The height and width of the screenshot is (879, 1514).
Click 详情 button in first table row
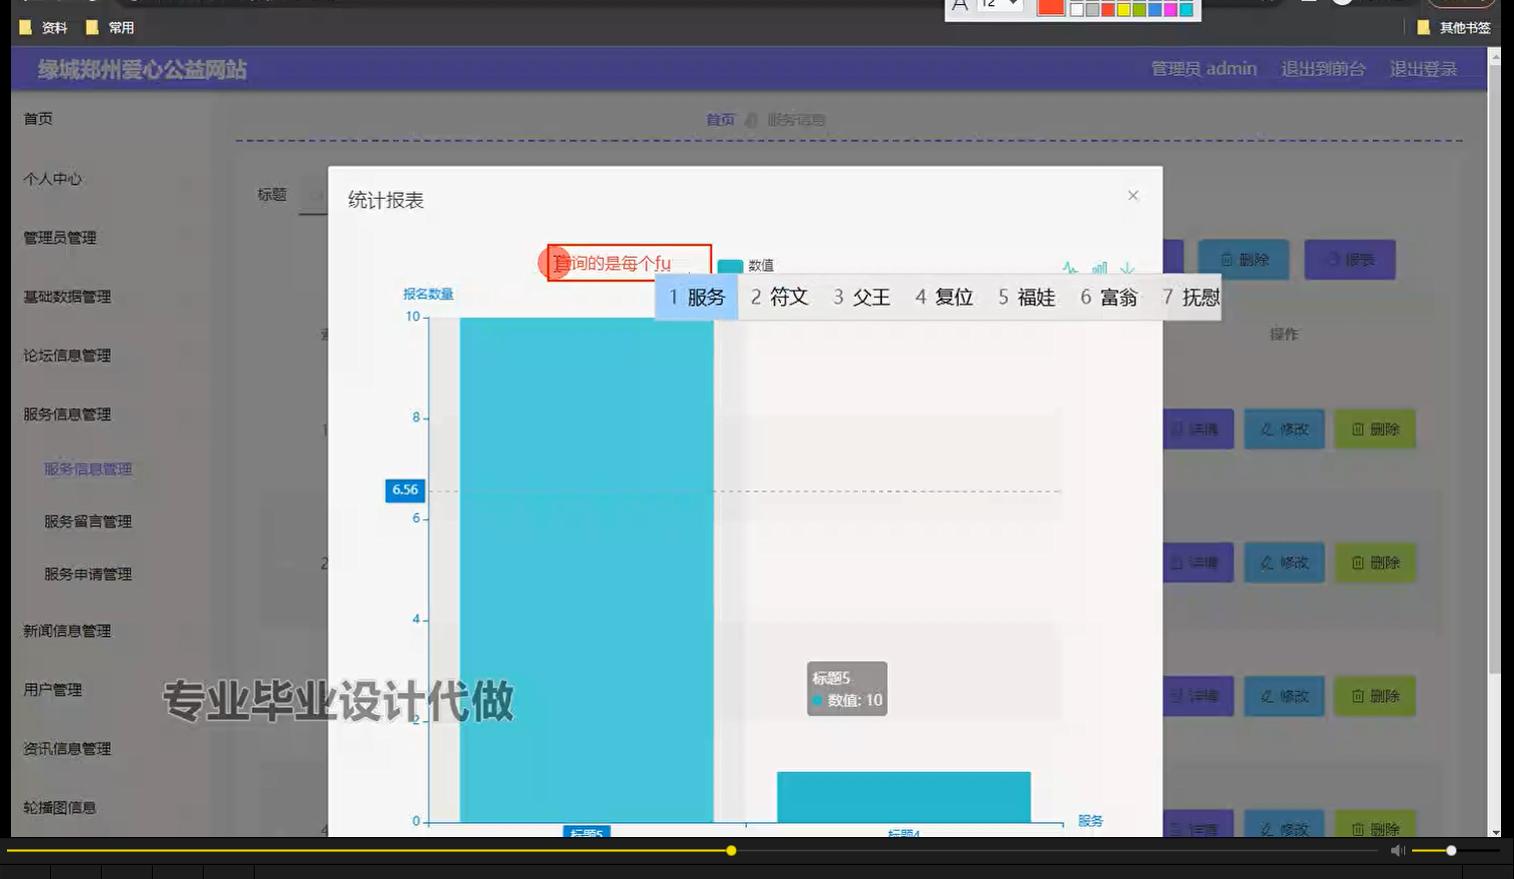pyautogui.click(x=1198, y=430)
